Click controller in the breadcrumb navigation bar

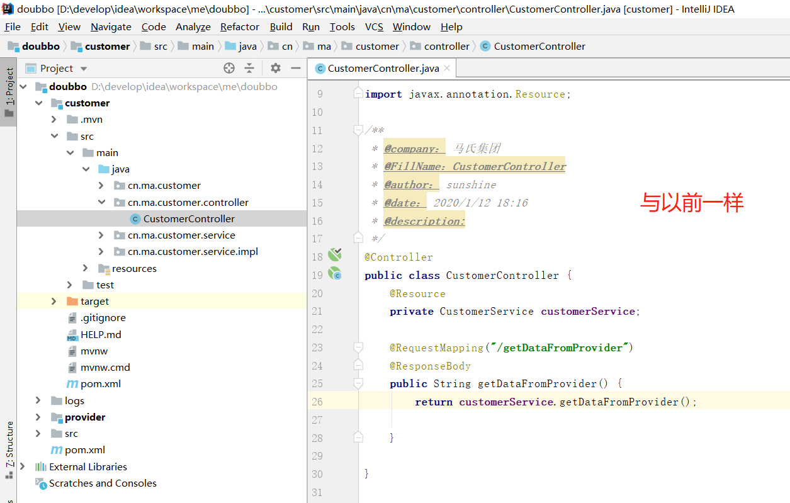pyautogui.click(x=446, y=47)
